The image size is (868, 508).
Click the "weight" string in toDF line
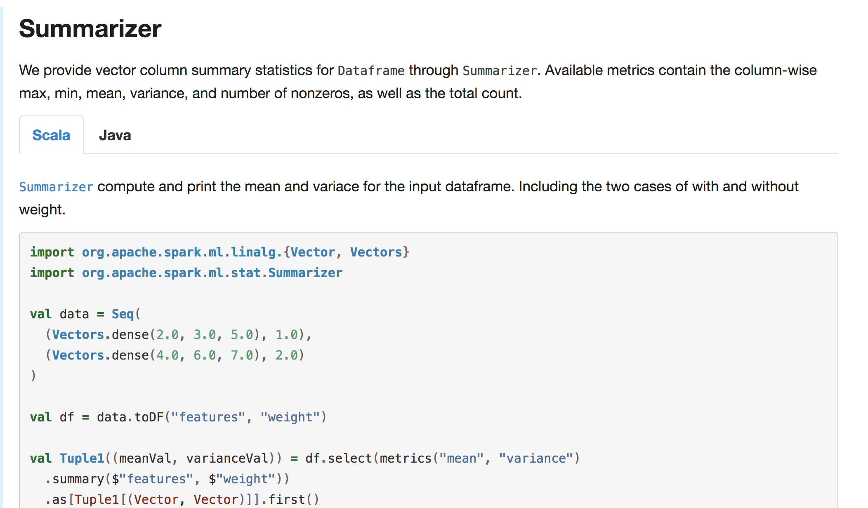click(290, 417)
